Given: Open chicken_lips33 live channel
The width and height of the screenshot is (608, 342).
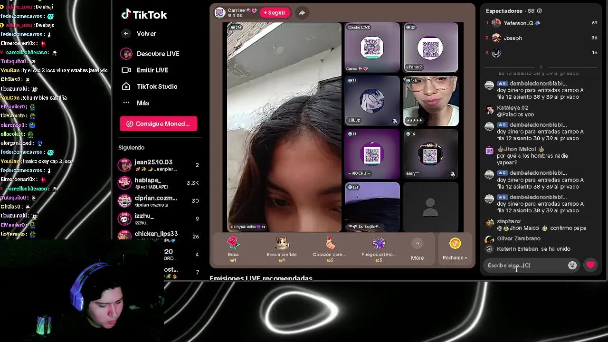Looking at the screenshot, I should (159, 236).
